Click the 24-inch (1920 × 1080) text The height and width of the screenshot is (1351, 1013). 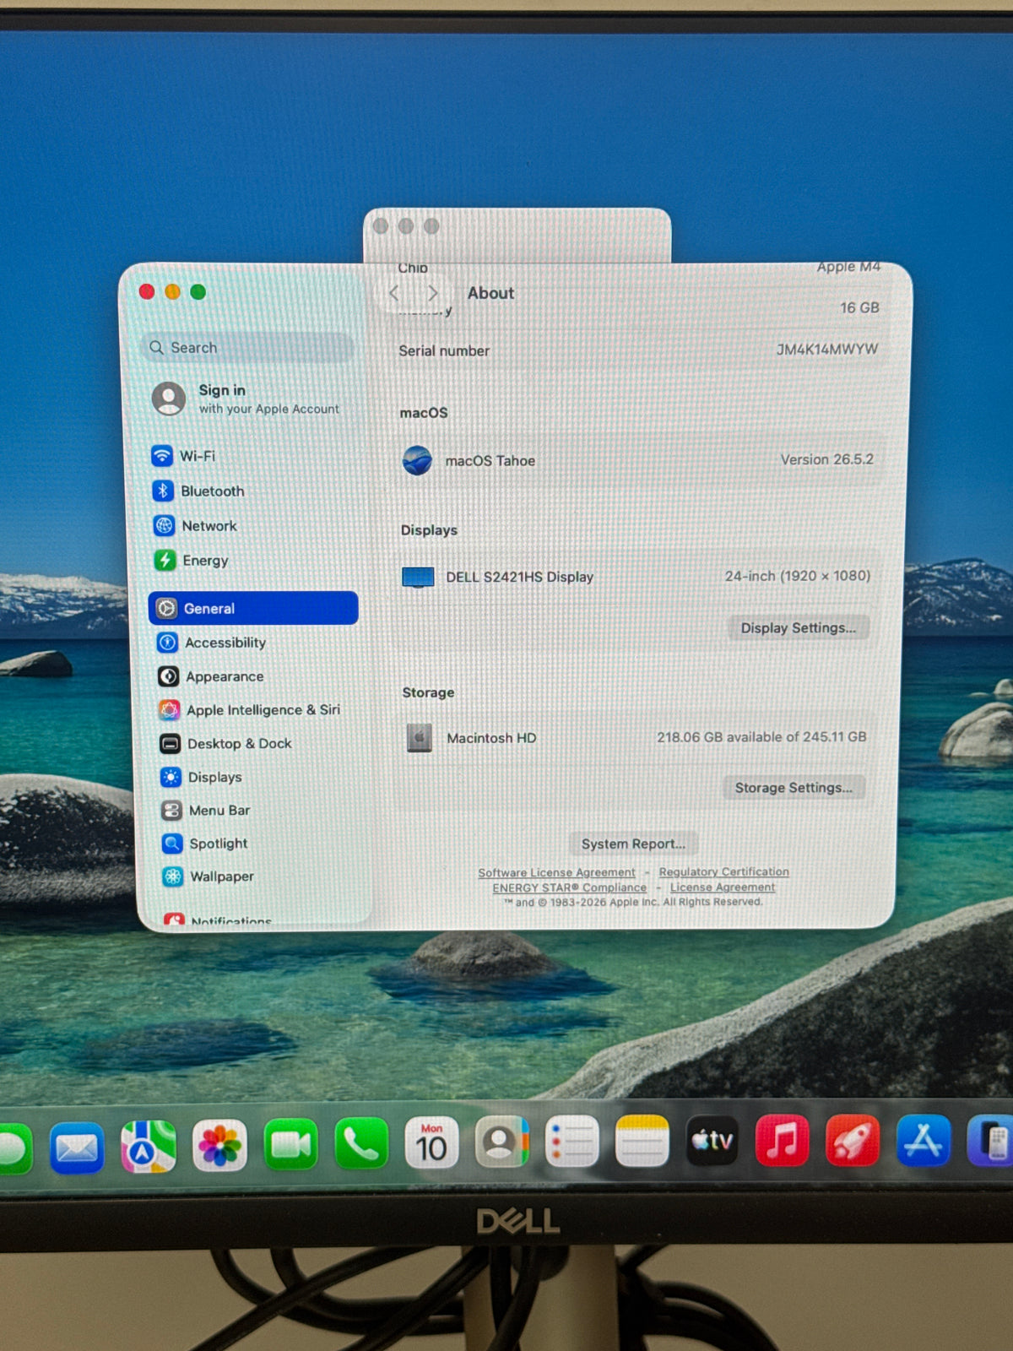tap(797, 576)
